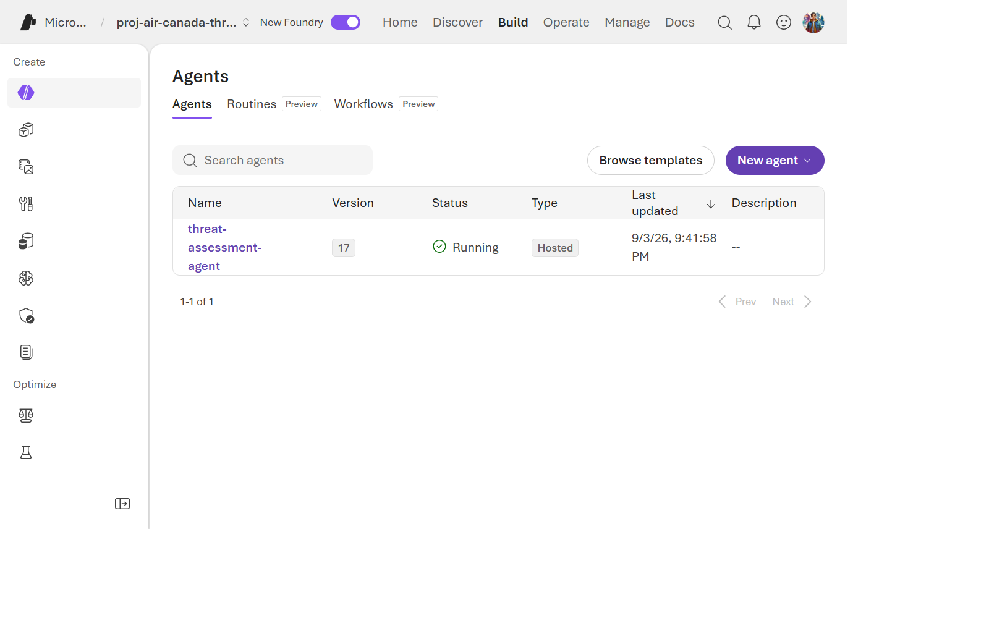Screen dimensions: 989x618
Task: Open the threat-assessment-agent link
Action: click(x=225, y=247)
